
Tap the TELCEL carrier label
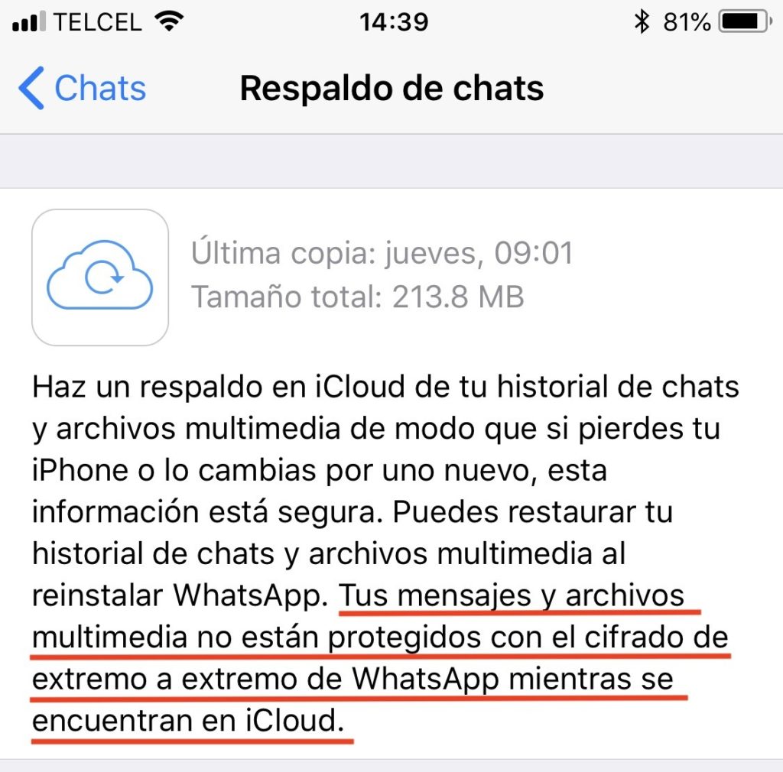click(x=97, y=22)
